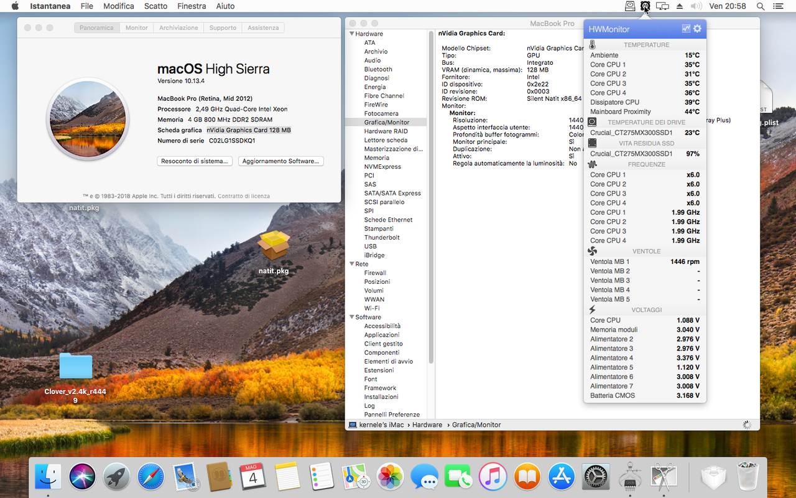Select USB in hardware list
The height and width of the screenshot is (498, 796).
tap(371, 247)
